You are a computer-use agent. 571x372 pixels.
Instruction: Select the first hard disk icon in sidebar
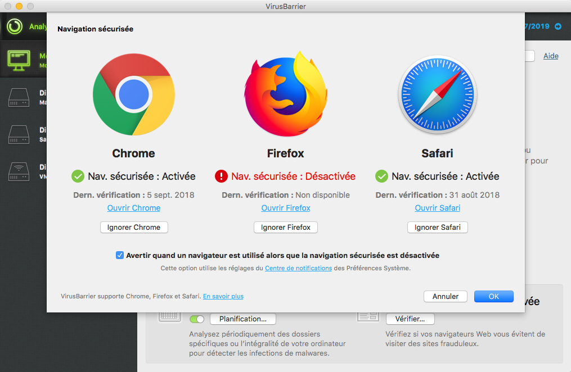click(x=19, y=97)
